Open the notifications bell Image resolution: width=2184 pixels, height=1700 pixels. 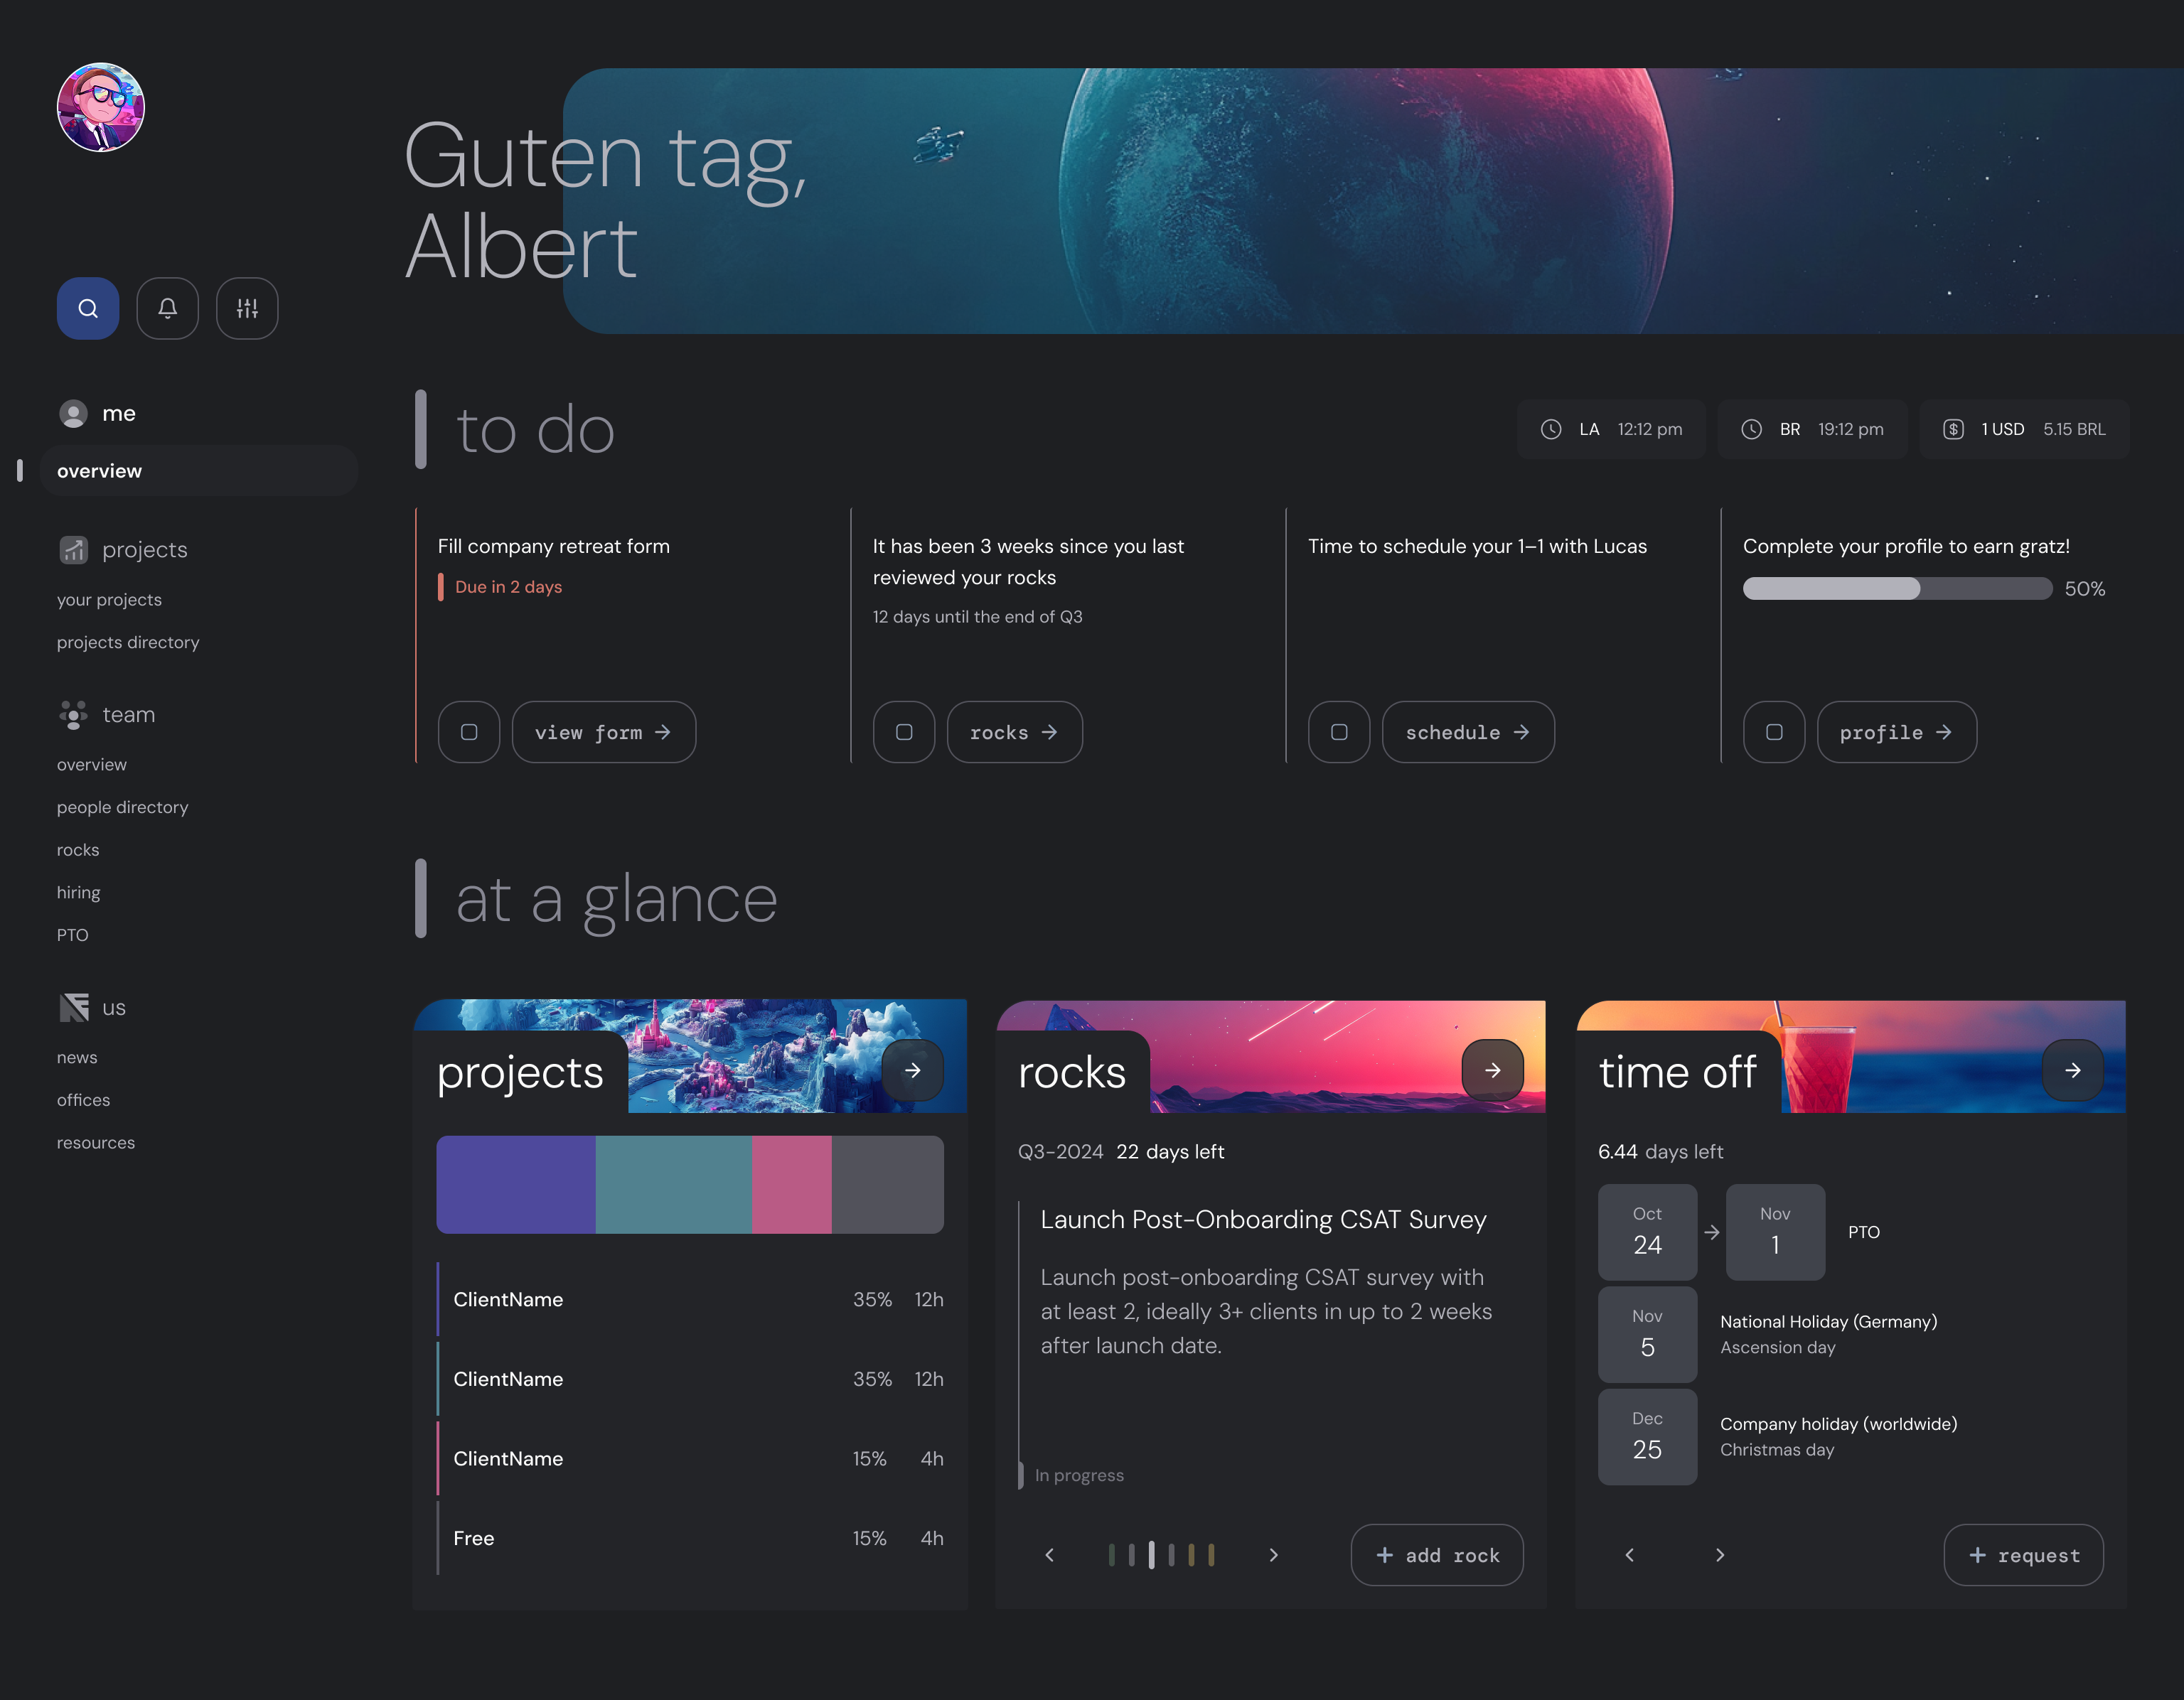(167, 308)
